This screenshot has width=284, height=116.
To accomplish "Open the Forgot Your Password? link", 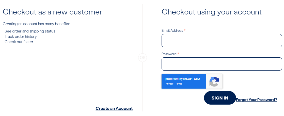I will pyautogui.click(x=257, y=100).
